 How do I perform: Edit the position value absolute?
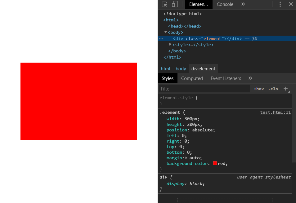pos(202,130)
